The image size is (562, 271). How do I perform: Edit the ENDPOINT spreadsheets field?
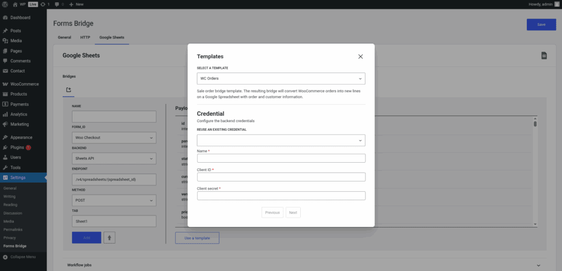point(114,179)
